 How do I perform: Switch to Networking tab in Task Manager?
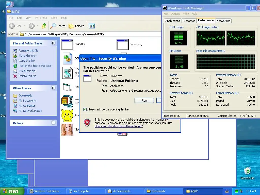point(223,21)
